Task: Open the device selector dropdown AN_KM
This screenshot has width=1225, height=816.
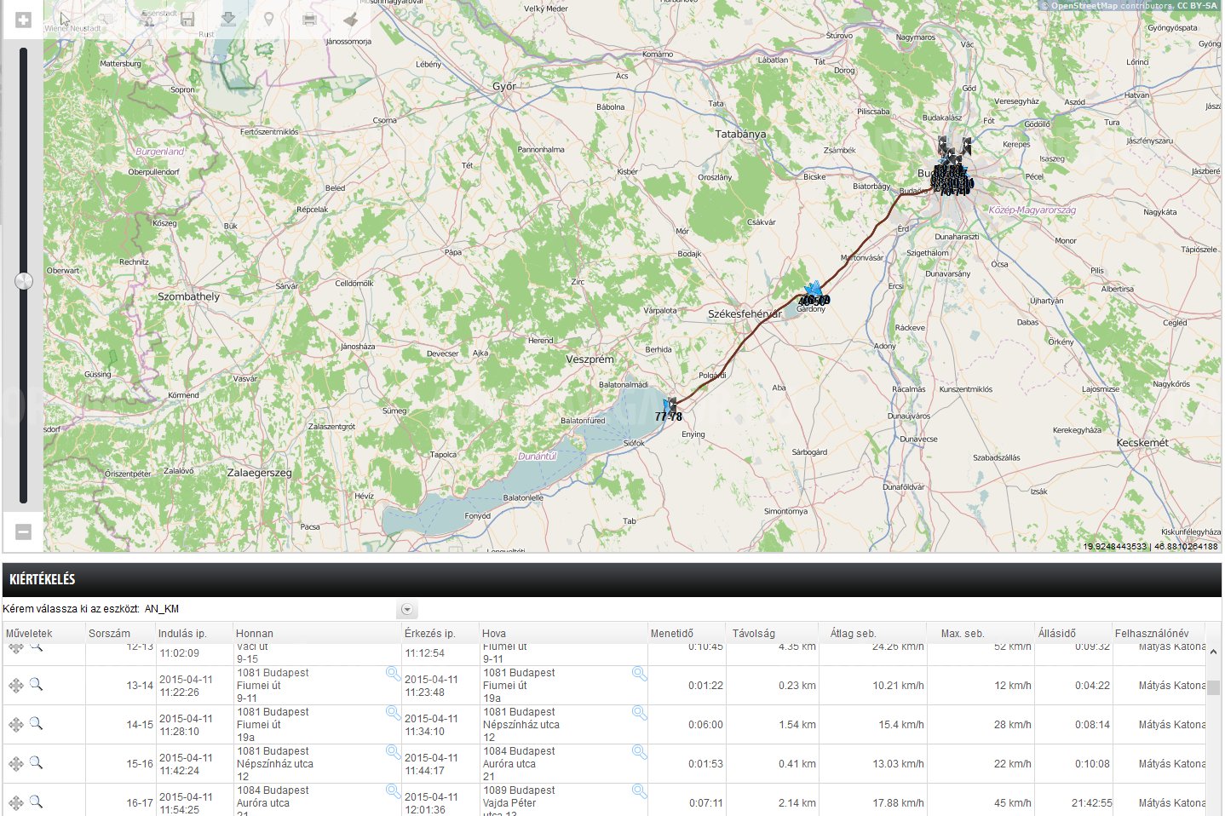Action: pos(407,609)
